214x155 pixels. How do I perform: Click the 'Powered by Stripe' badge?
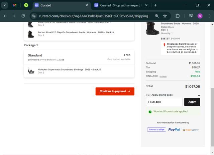tap(156, 130)
